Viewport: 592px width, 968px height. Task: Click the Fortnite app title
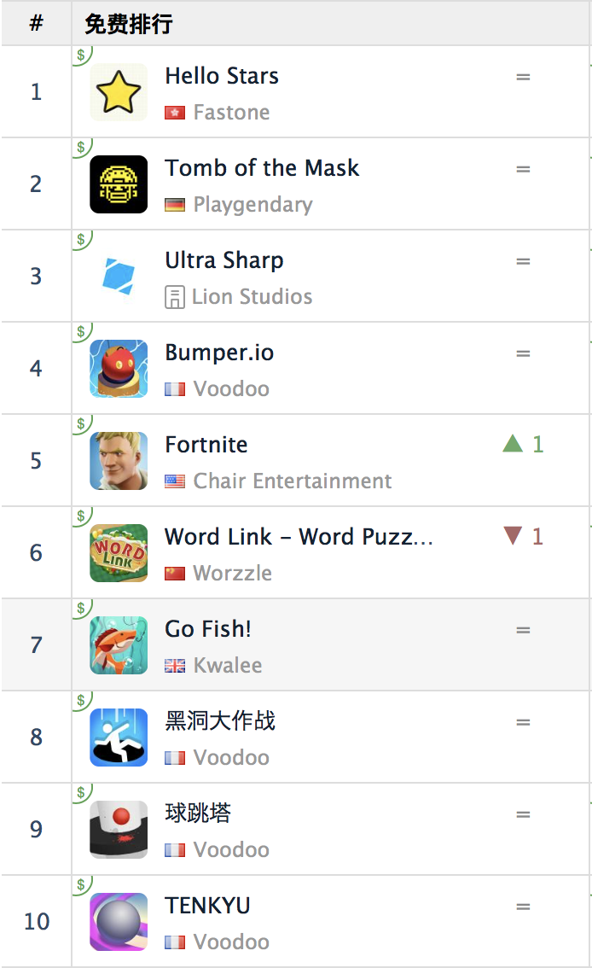(206, 445)
